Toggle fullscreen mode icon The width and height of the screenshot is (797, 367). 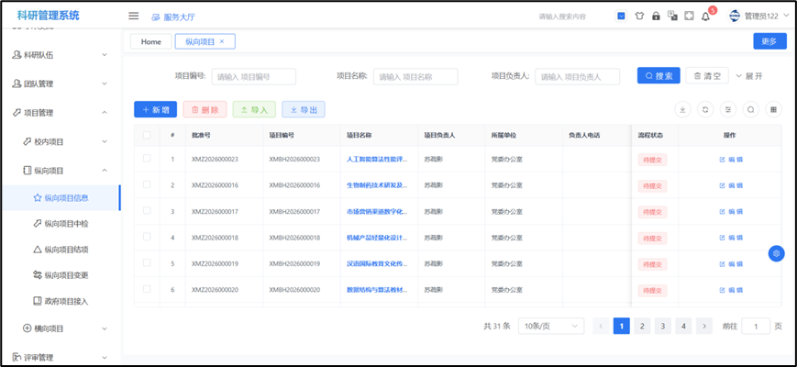point(689,16)
